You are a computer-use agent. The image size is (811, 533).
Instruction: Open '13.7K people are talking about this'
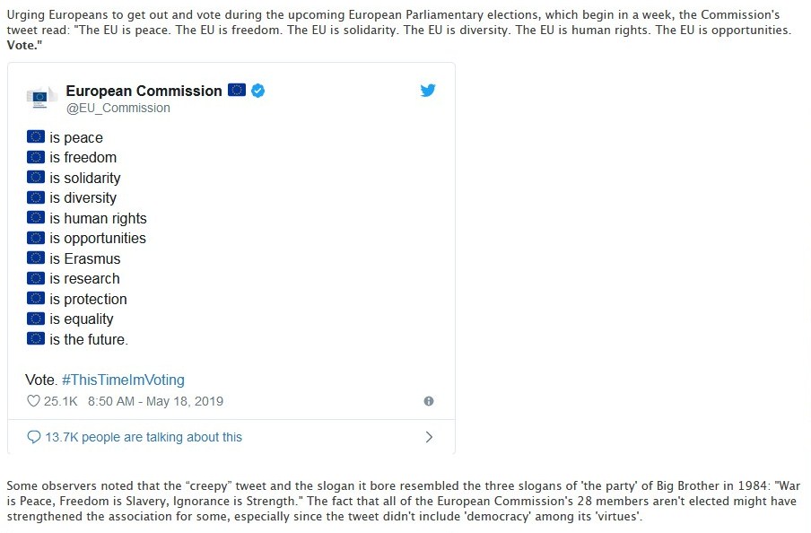click(144, 437)
